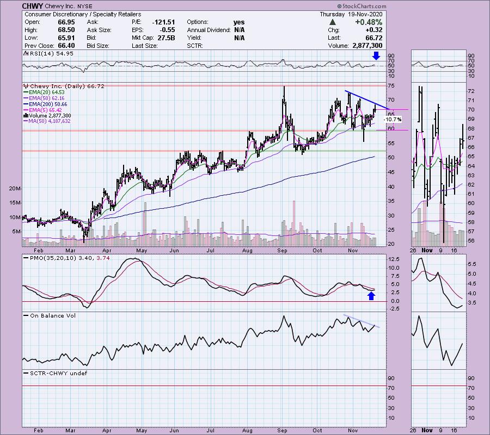Click the High value 68.50
Image resolution: width=490 pixels, height=435 pixels.
pyautogui.click(x=66, y=30)
